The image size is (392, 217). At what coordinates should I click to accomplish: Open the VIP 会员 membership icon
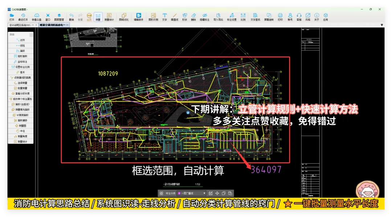click(89, 17)
